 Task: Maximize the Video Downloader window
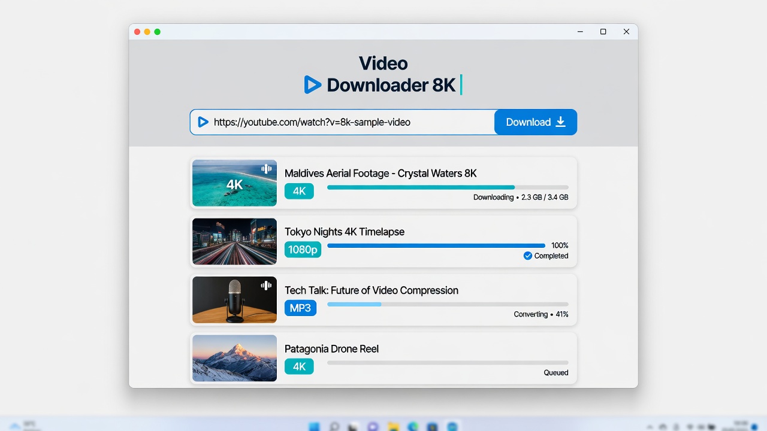click(x=603, y=32)
